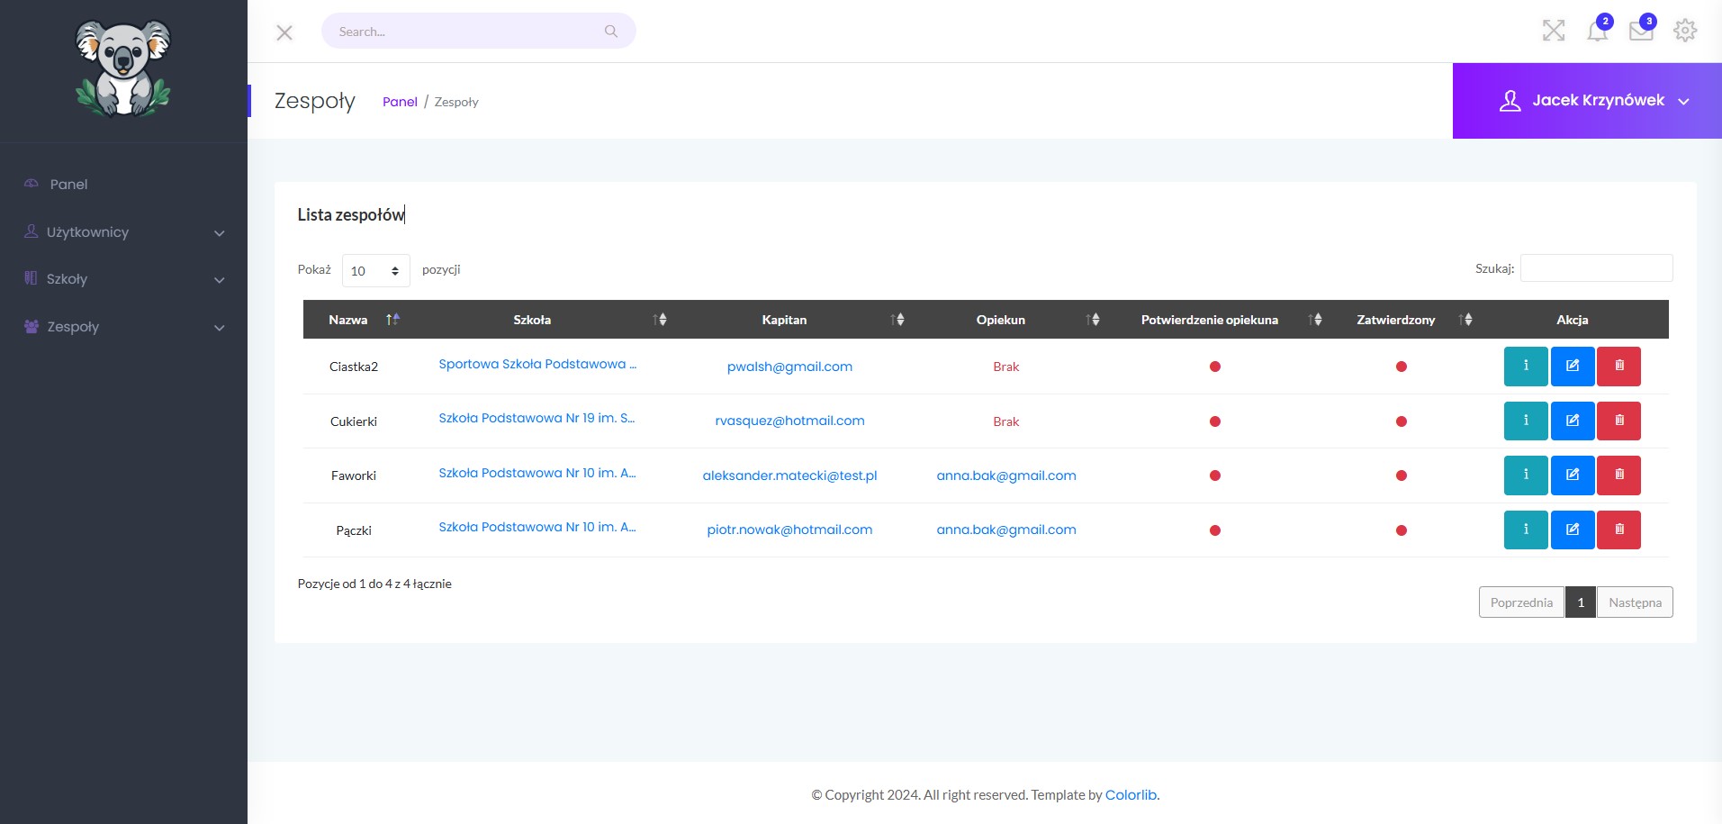Edit the Cukierki team
The width and height of the screenshot is (1722, 824).
point(1573,421)
